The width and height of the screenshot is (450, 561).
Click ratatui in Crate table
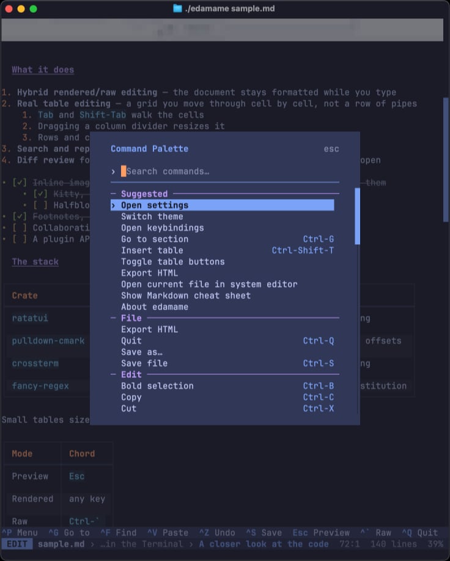pyautogui.click(x=30, y=318)
